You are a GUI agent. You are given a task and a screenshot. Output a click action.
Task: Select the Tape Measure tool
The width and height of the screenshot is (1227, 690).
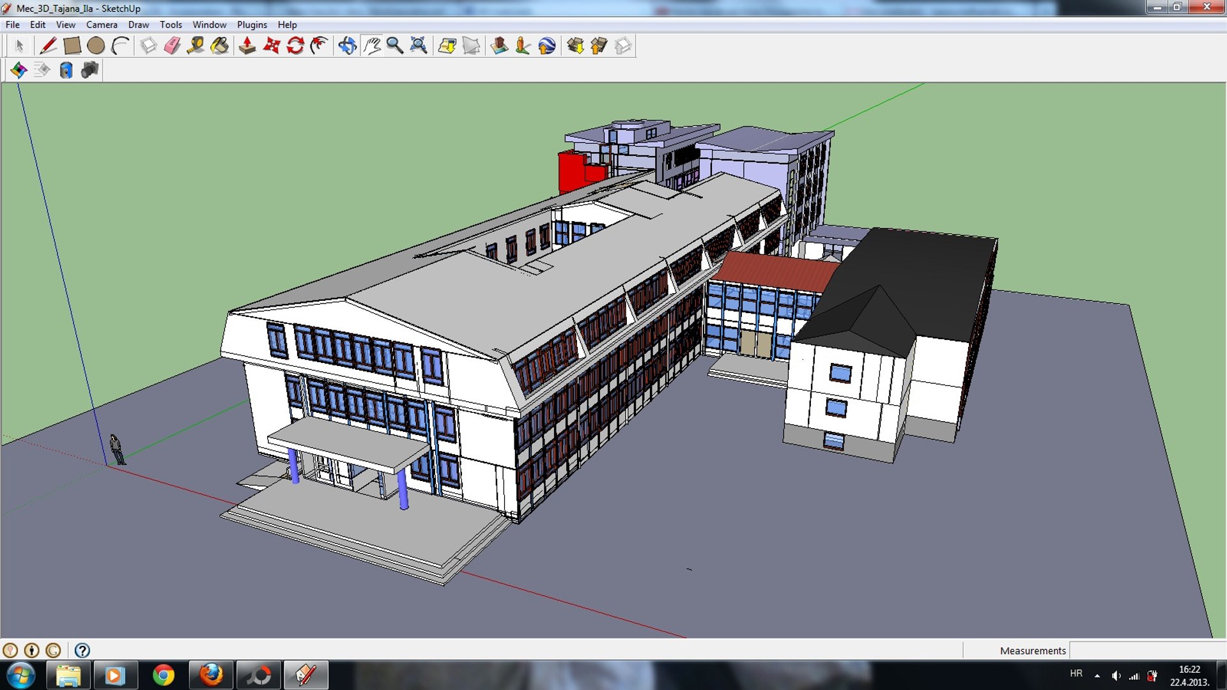click(196, 46)
